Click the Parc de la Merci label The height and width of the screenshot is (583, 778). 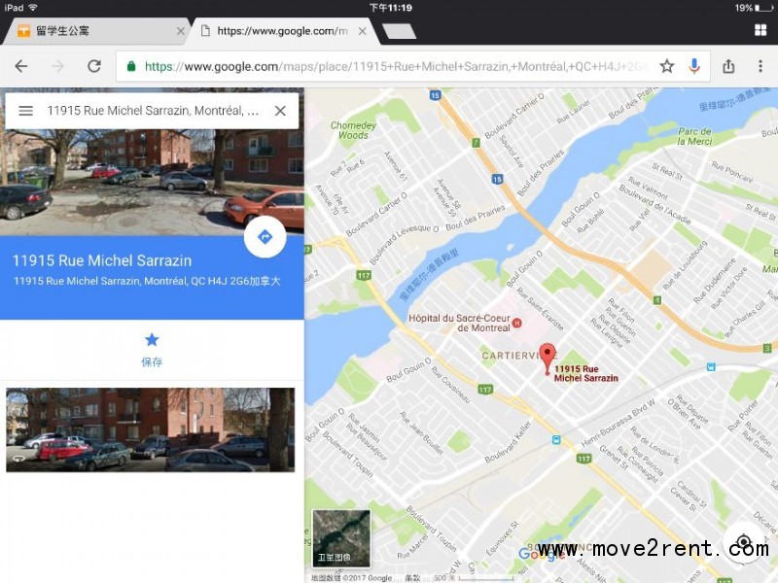tap(694, 136)
